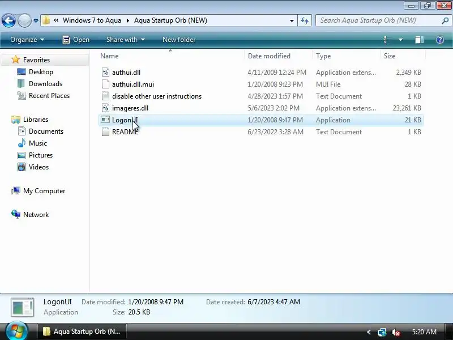
Task: Click '23,261 KB' size cell
Action: click(407, 108)
